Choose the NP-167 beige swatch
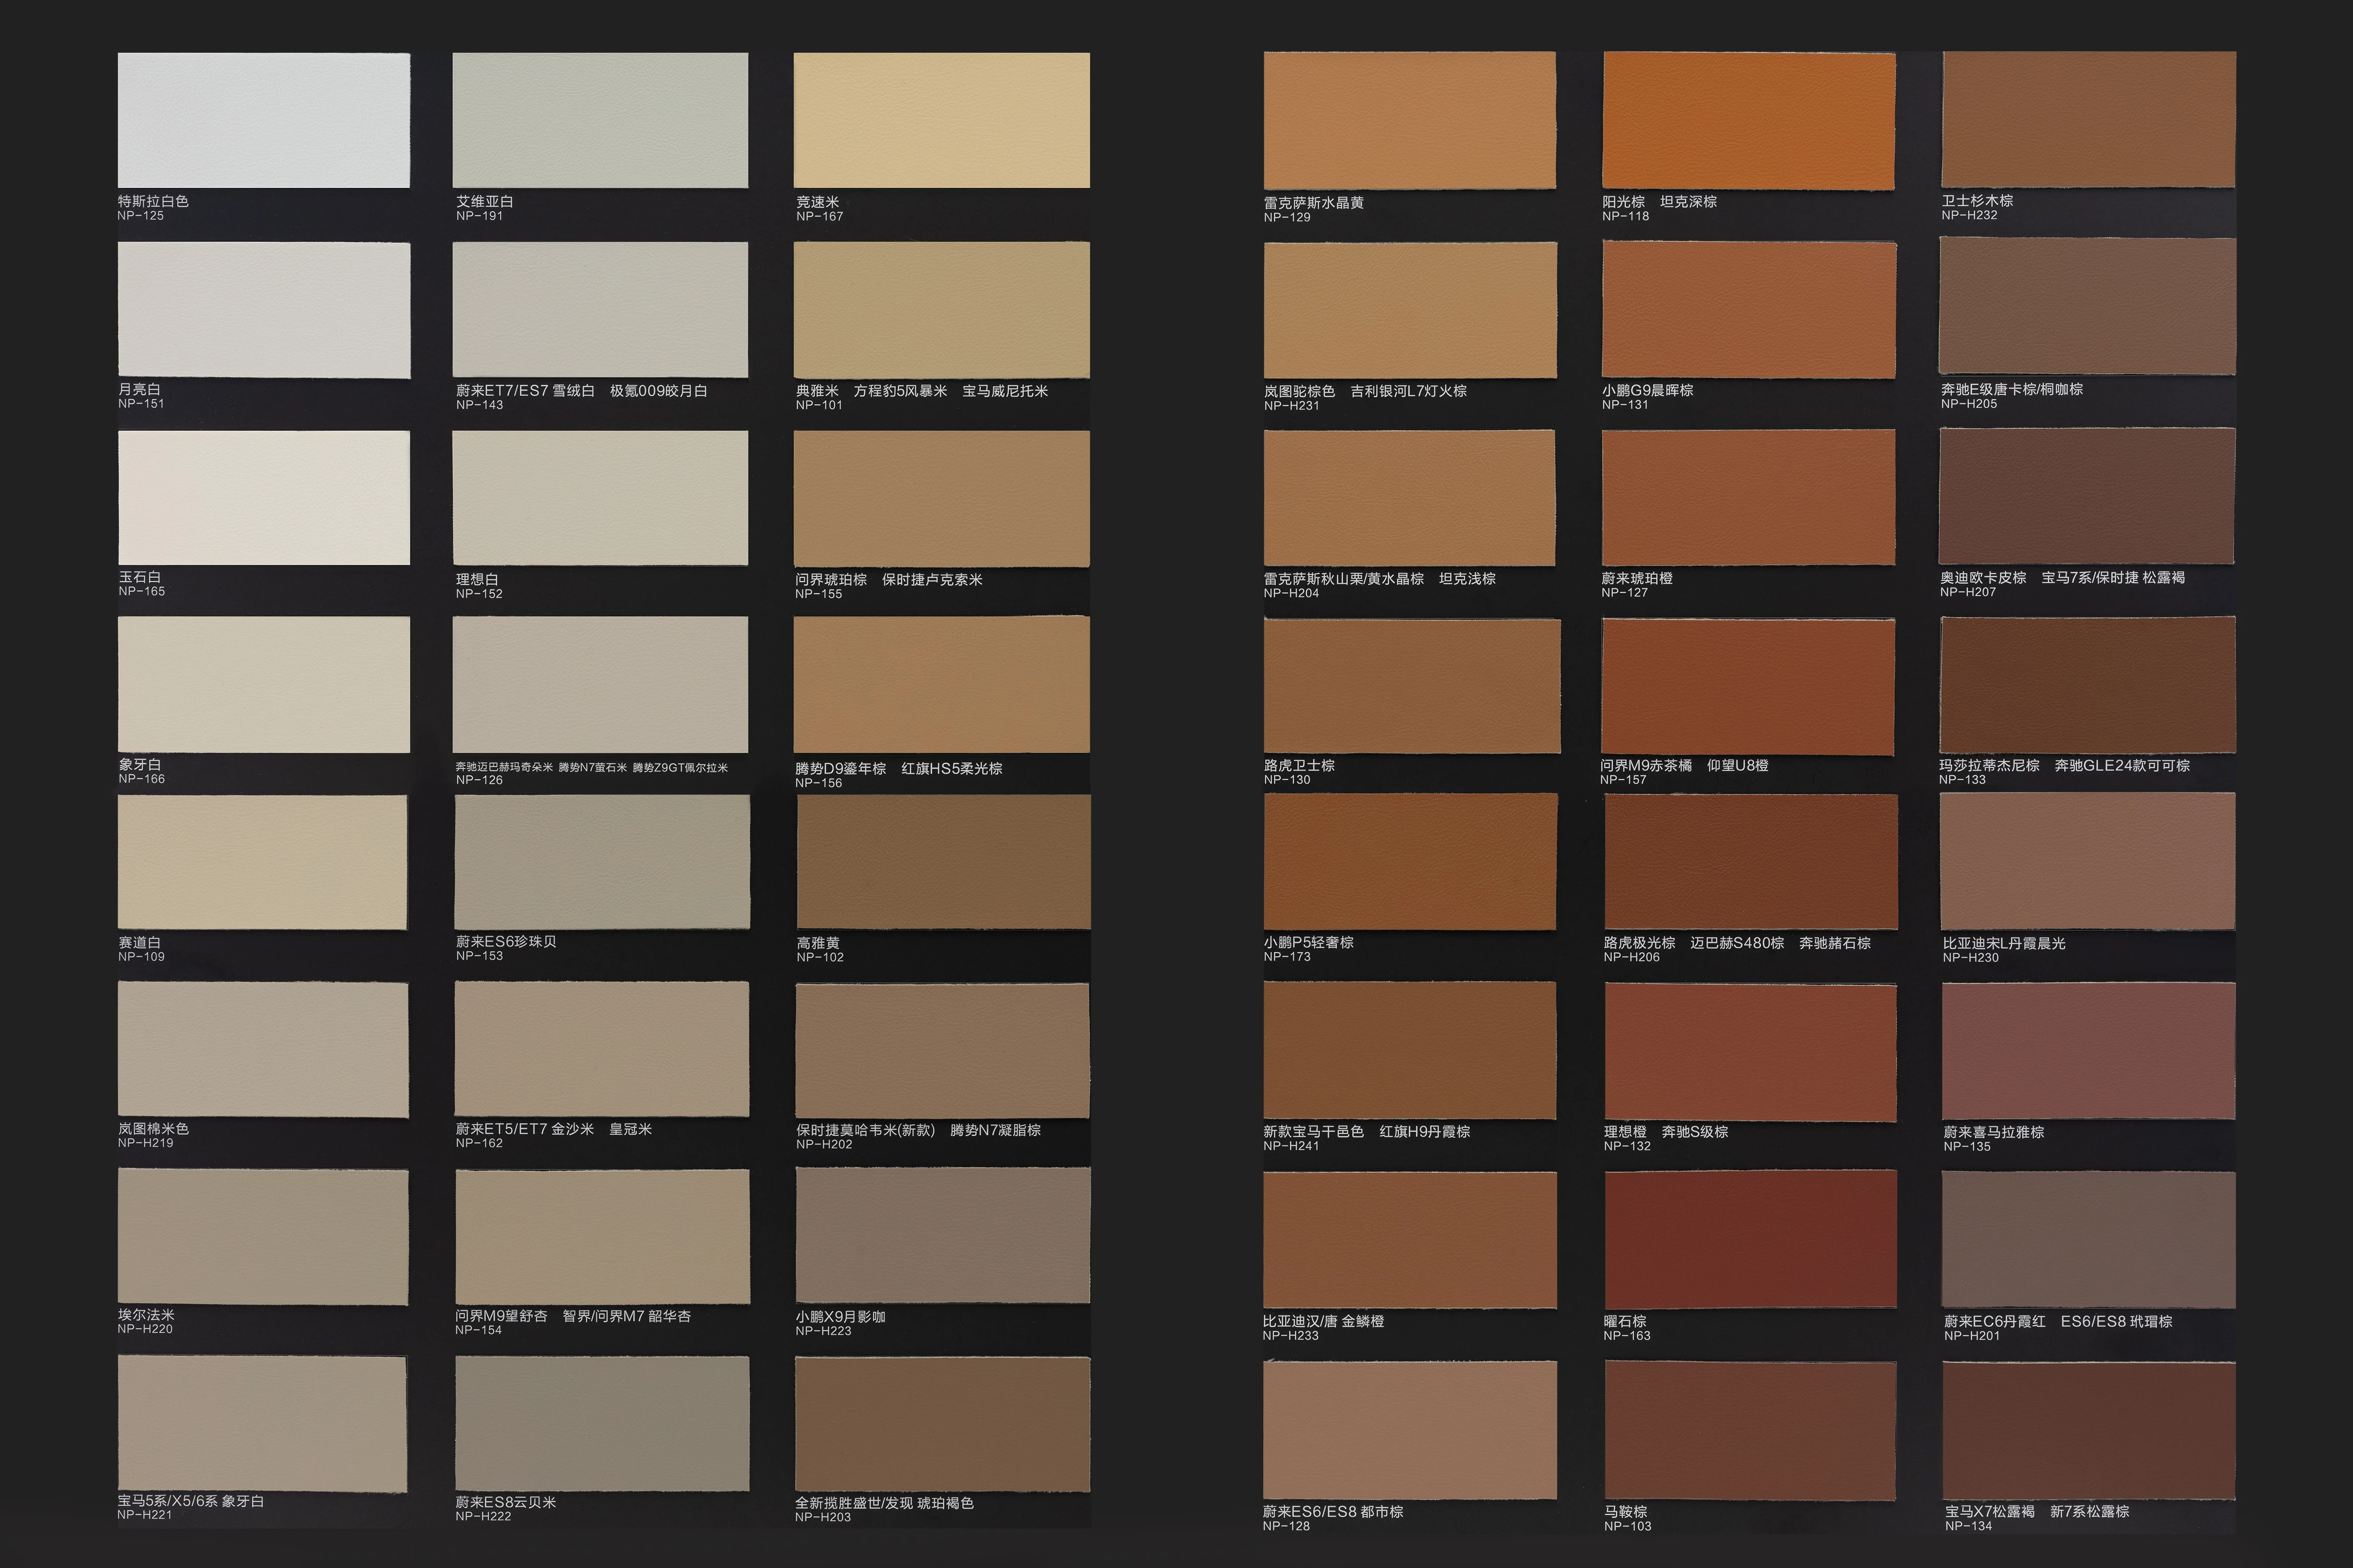The height and width of the screenshot is (1568, 2353). 941,120
